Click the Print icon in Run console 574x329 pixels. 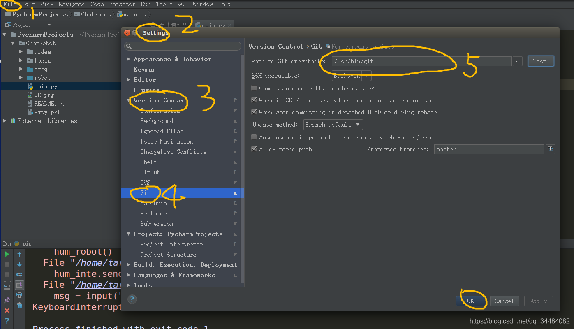[19, 295]
